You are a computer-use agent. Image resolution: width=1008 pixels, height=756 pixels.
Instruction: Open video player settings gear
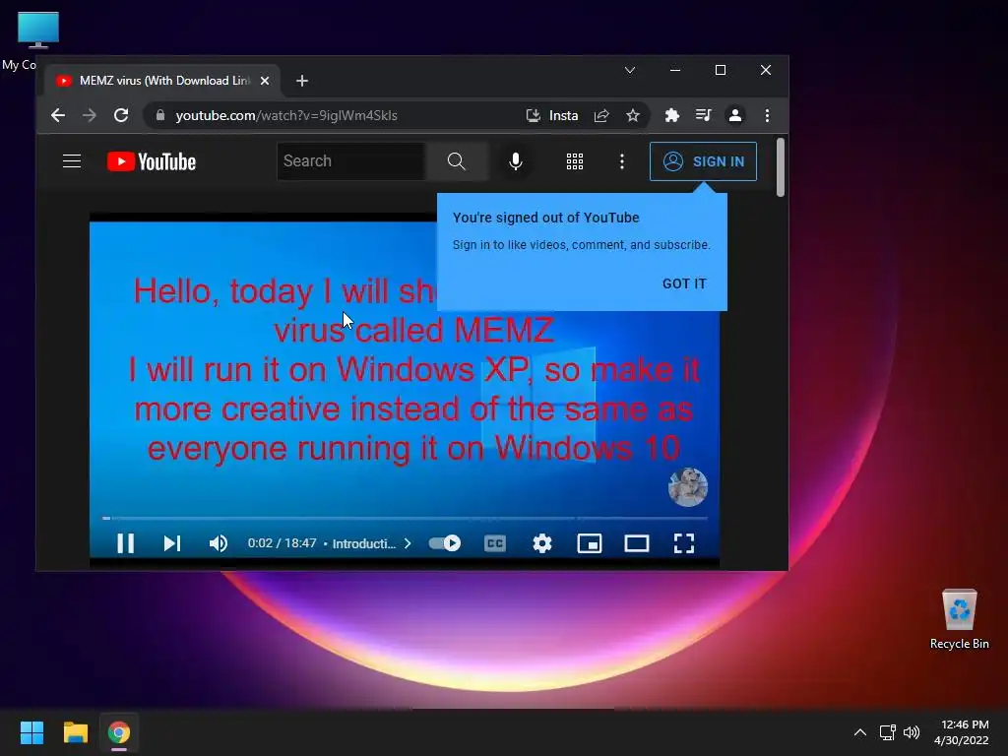click(x=542, y=543)
